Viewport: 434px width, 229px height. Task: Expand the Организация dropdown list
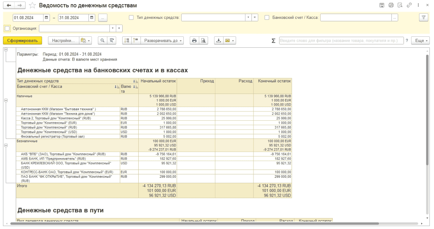(x=113, y=28)
